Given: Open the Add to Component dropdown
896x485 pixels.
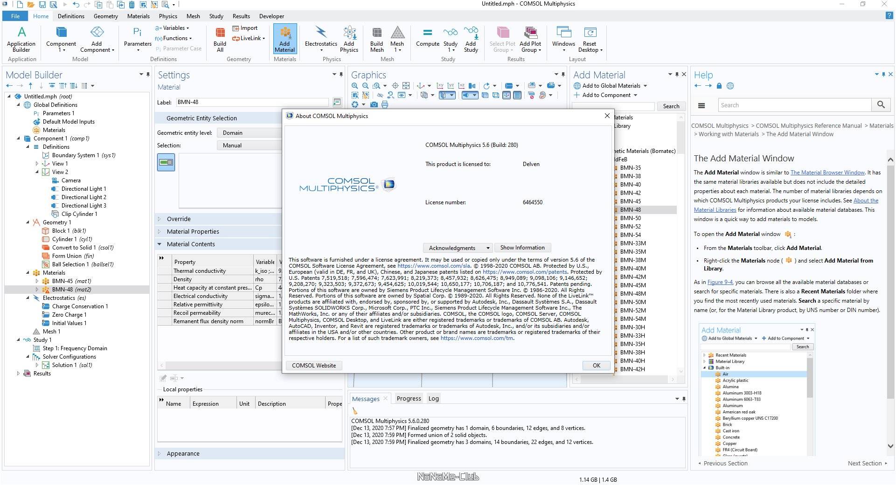Looking at the screenshot, I should click(x=606, y=95).
